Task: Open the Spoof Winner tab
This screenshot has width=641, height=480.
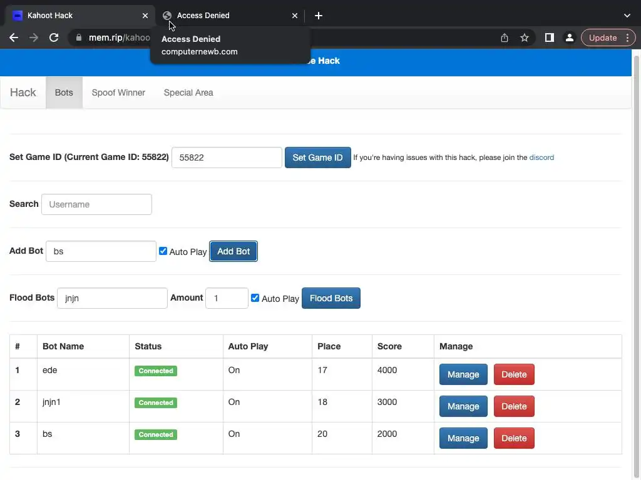Action: [x=118, y=92]
